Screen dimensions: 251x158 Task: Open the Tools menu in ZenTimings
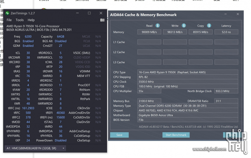(19, 20)
